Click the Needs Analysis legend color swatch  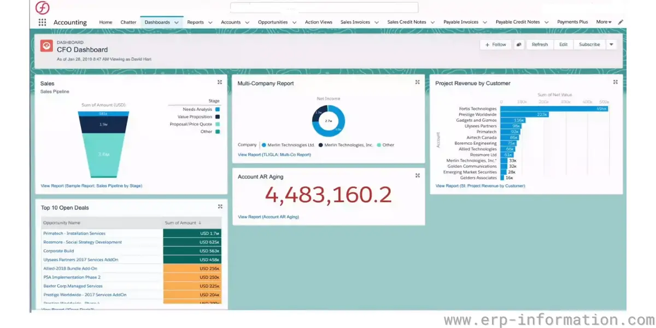tap(218, 109)
